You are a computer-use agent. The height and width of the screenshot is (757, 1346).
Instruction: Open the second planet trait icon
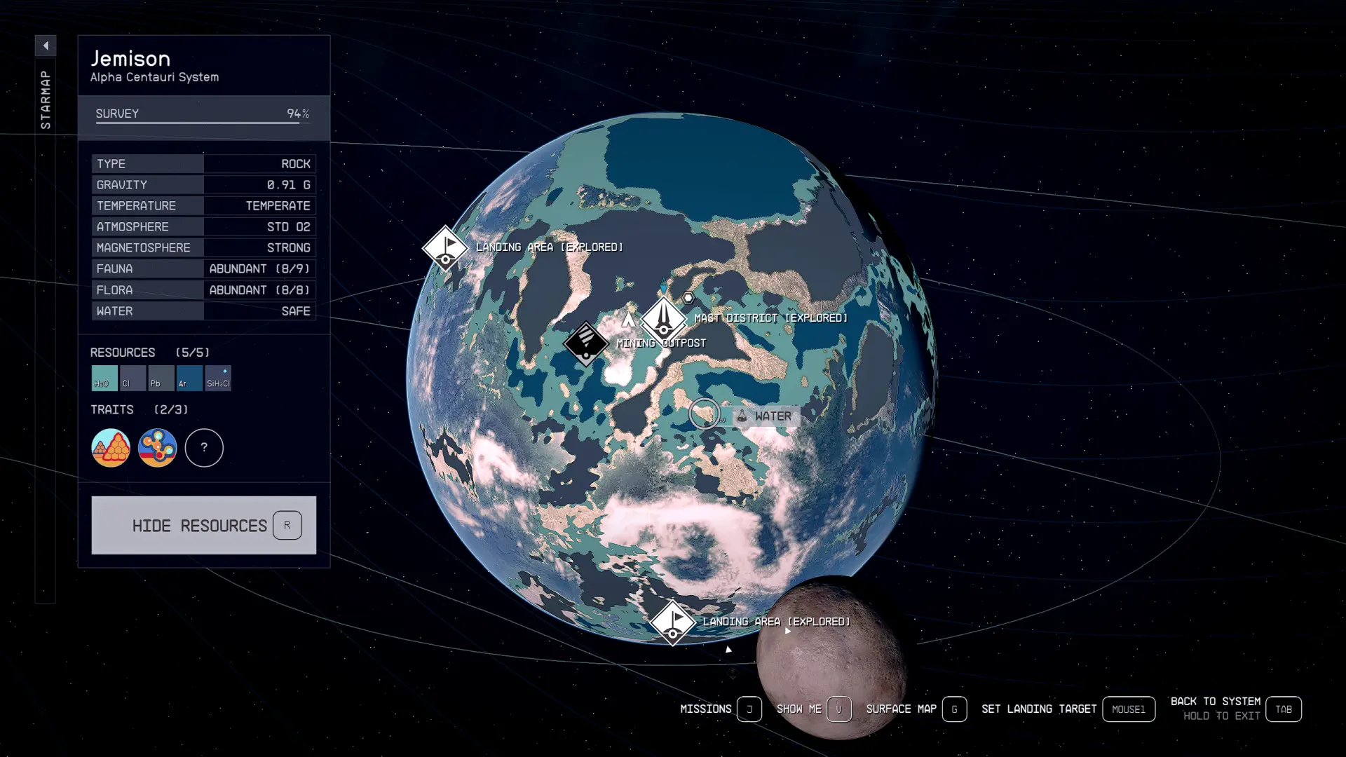(x=157, y=447)
